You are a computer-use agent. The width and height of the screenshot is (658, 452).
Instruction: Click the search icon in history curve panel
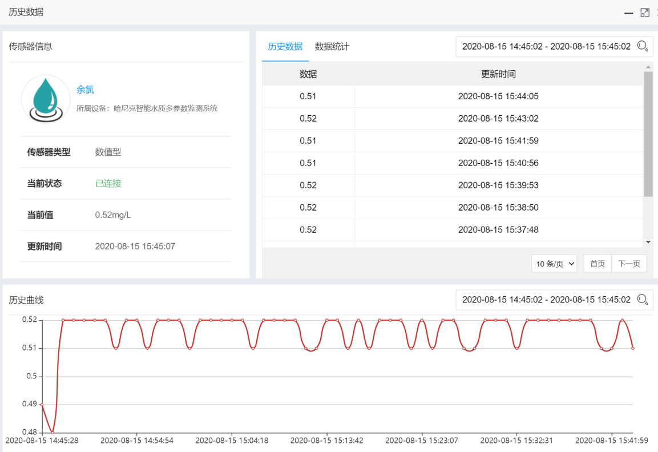[x=643, y=299]
